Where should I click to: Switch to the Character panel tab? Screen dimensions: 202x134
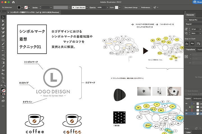coord(190,15)
